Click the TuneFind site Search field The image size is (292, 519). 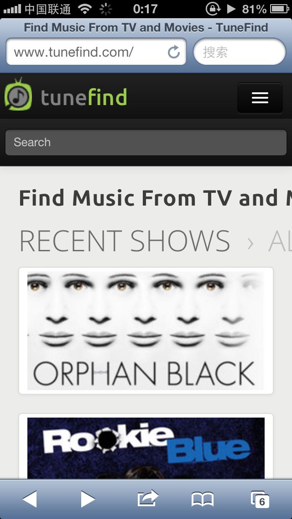click(x=146, y=143)
